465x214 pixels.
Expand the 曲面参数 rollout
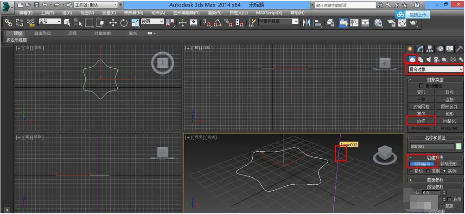tap(435, 179)
